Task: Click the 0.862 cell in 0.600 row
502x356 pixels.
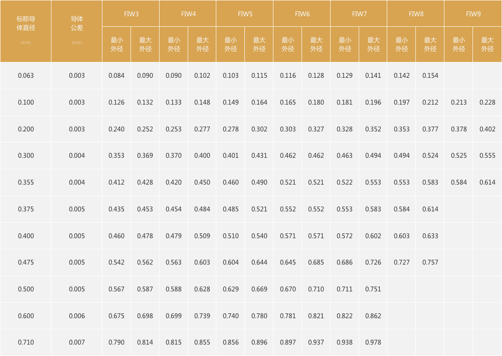Action: tap(373, 316)
